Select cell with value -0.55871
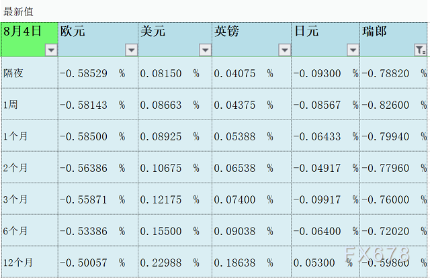The image size is (430, 278). click(x=98, y=199)
